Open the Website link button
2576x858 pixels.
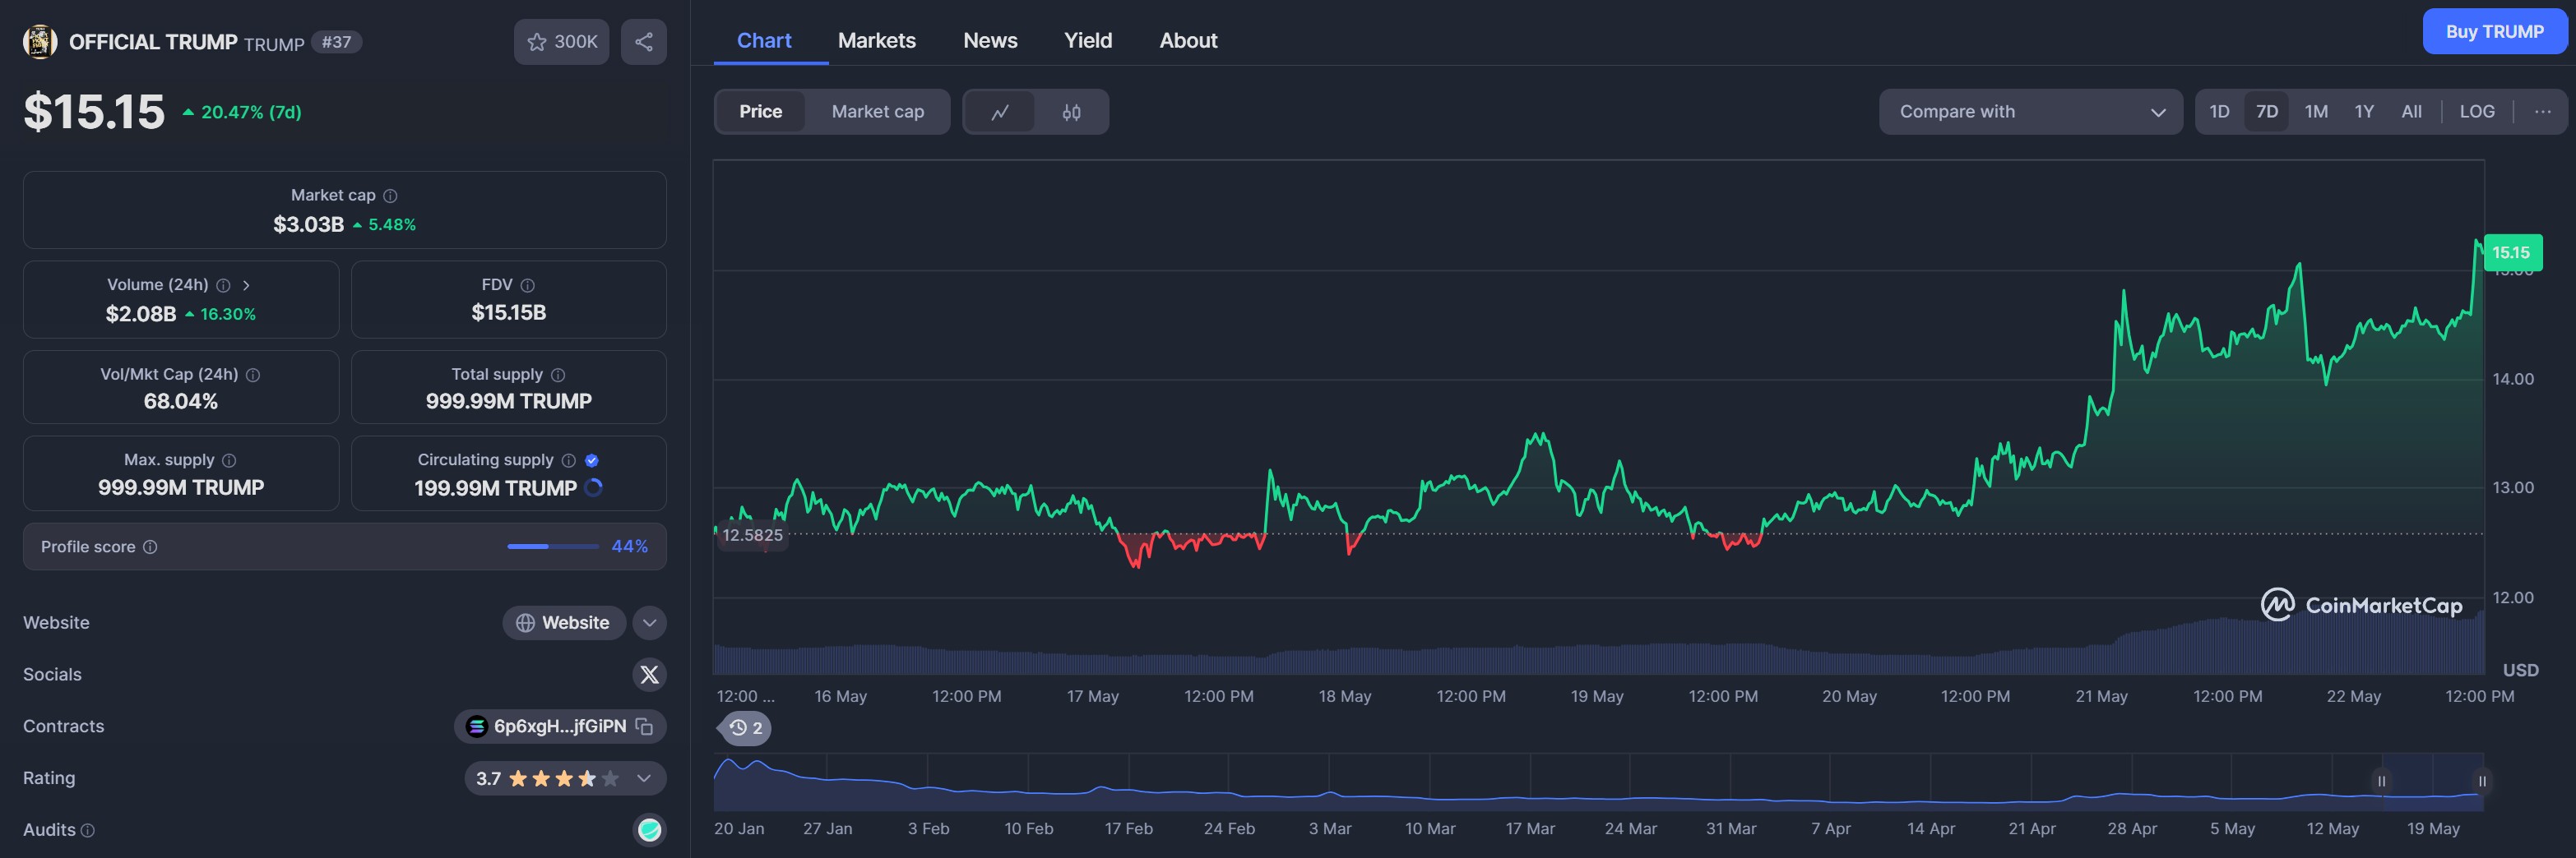pos(564,622)
